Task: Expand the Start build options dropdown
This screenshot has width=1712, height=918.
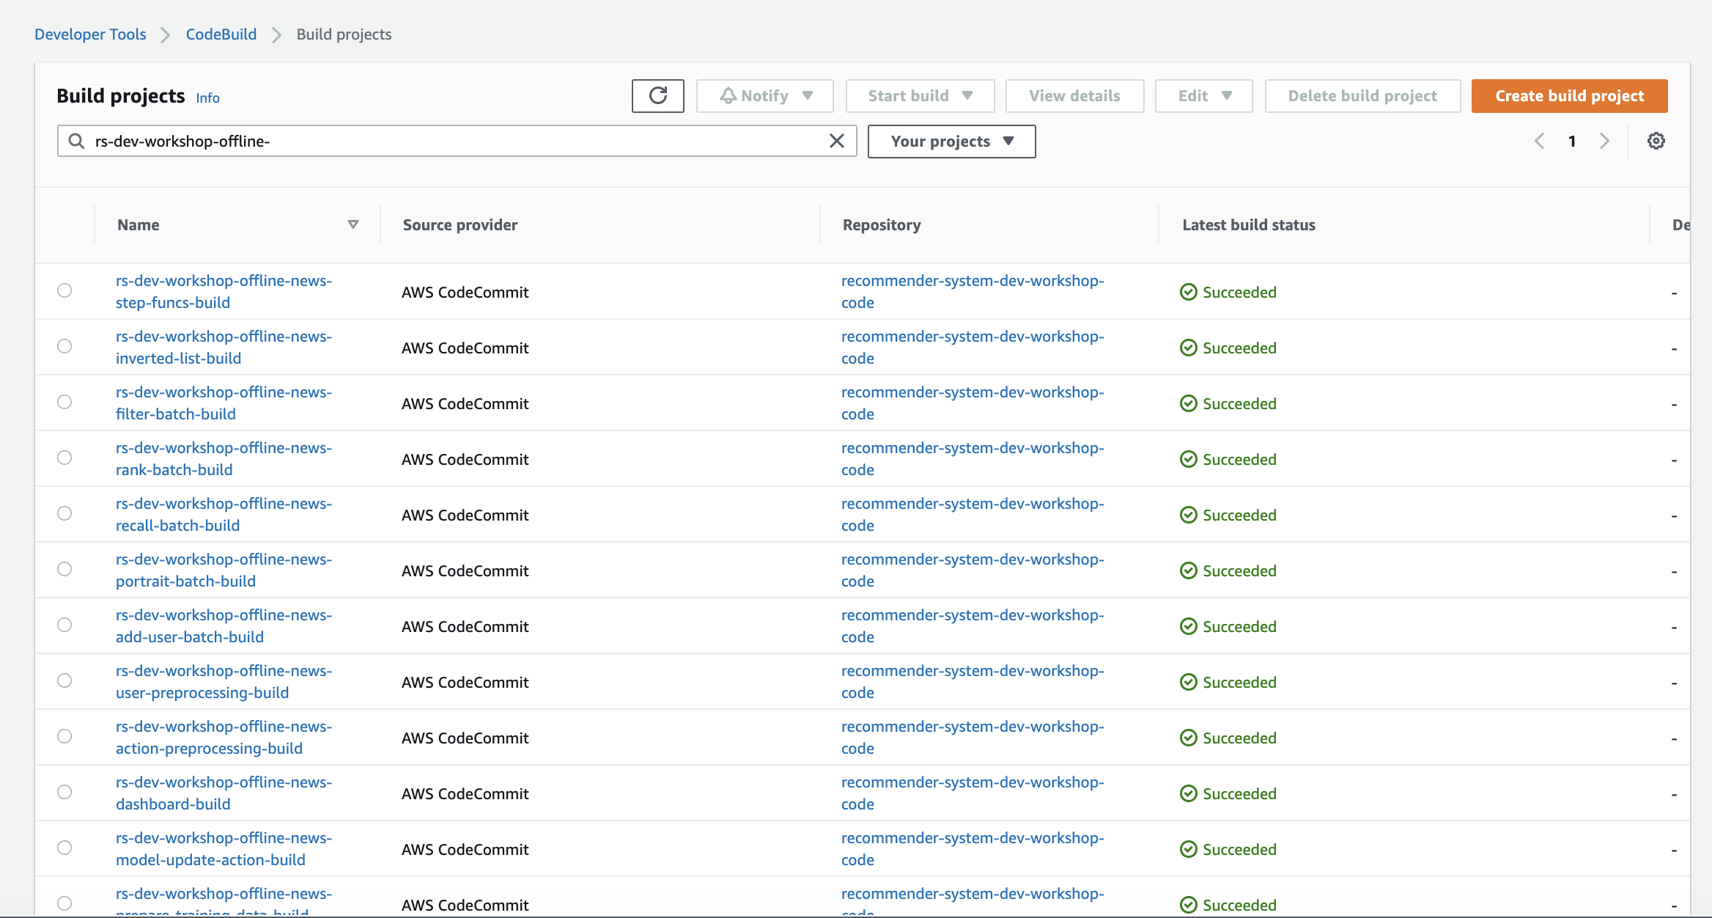Action: (x=968, y=95)
